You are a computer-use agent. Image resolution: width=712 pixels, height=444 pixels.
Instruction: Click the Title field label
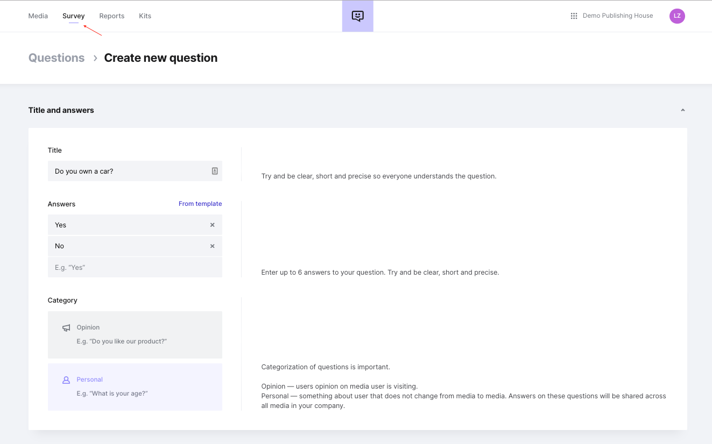(x=55, y=151)
